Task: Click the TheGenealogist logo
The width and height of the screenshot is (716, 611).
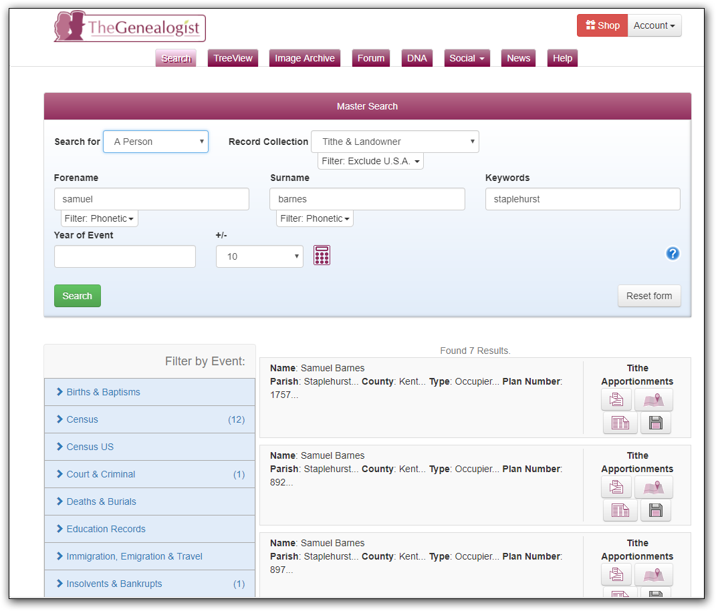Action: pyautogui.click(x=130, y=27)
